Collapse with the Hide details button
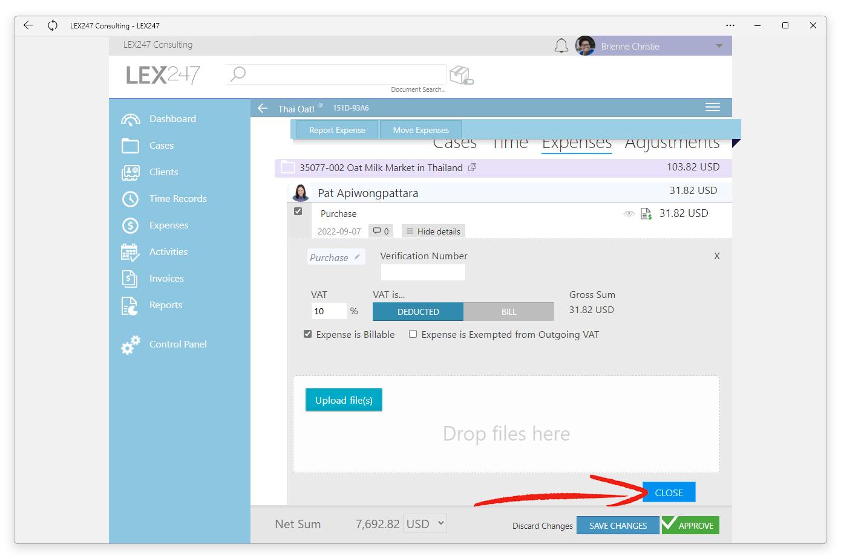Image resolution: width=841 pixels, height=559 pixels. [433, 231]
